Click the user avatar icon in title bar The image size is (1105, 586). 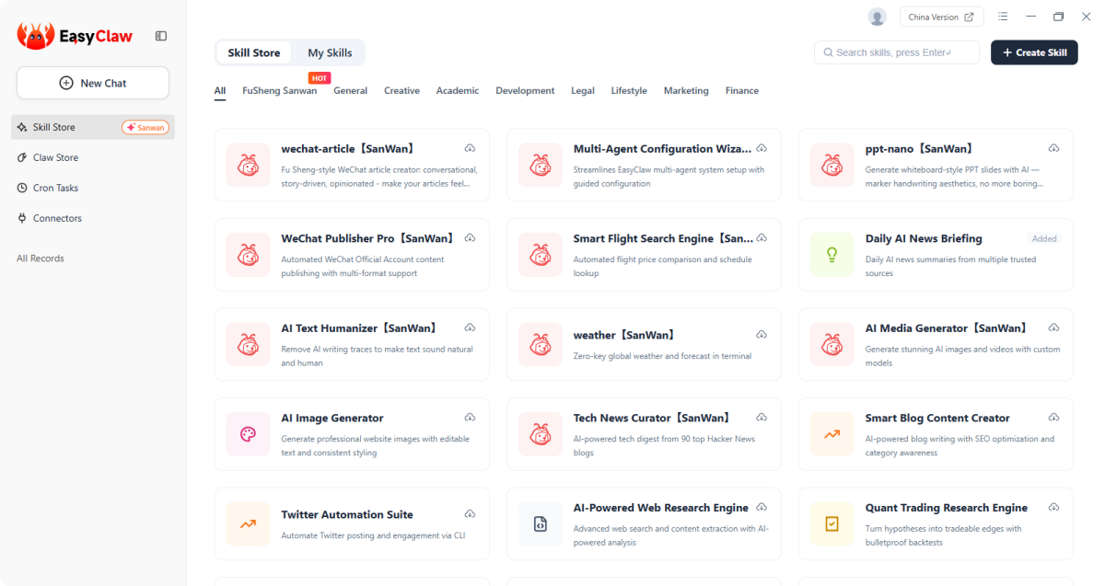pos(877,17)
